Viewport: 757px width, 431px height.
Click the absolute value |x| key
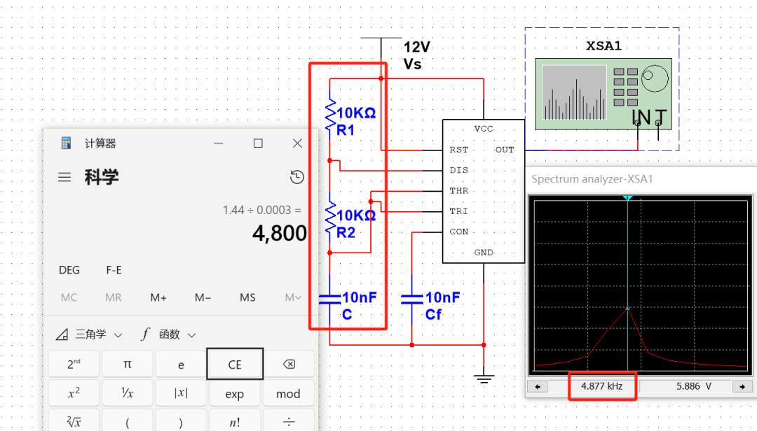tap(181, 394)
